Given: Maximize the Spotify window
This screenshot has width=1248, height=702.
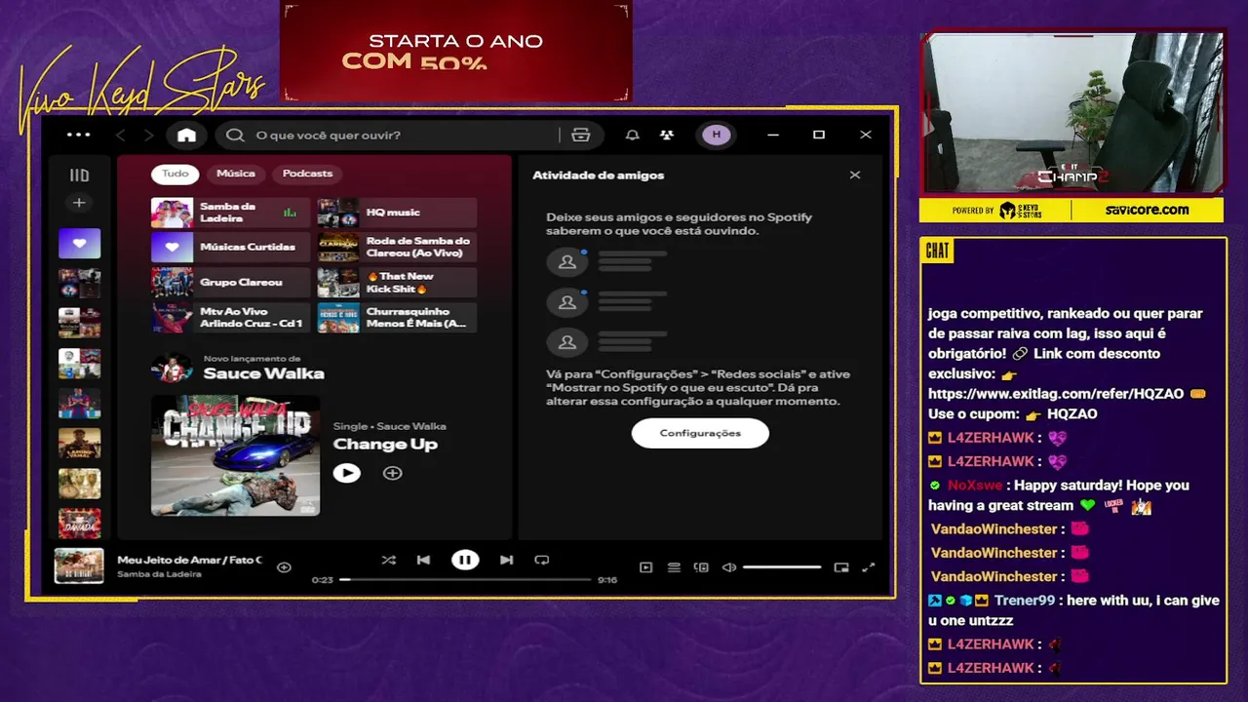Looking at the screenshot, I should tap(819, 135).
